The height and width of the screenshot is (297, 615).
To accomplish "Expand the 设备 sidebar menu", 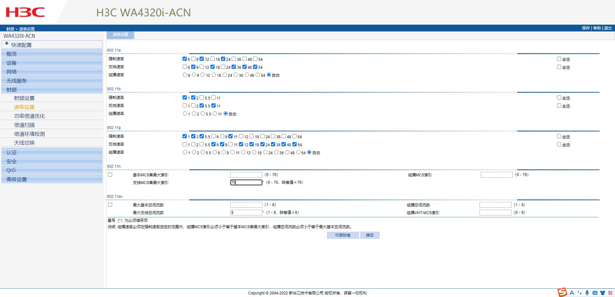I will click(52, 63).
